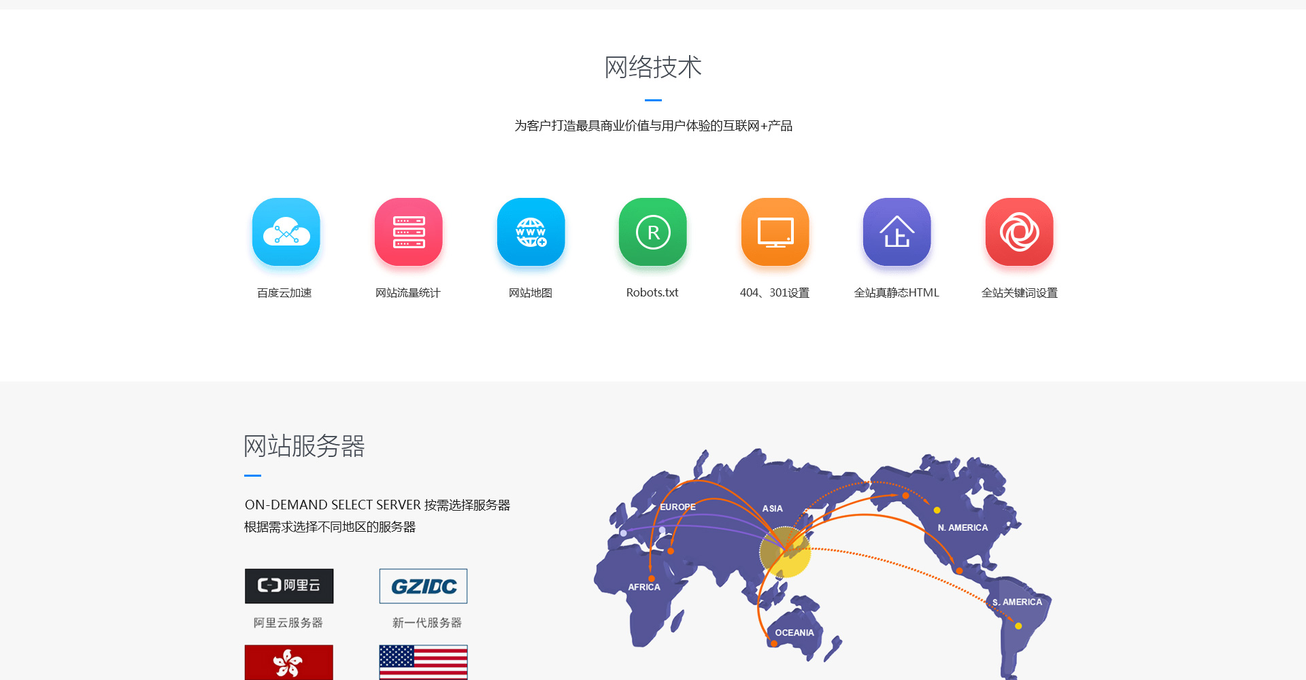Click the 全站关键词设置 label

1019,293
